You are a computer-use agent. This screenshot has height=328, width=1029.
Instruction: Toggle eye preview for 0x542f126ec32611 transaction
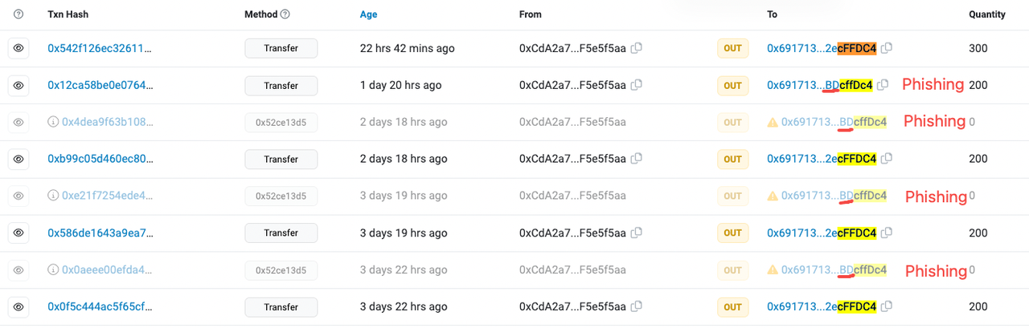(18, 48)
